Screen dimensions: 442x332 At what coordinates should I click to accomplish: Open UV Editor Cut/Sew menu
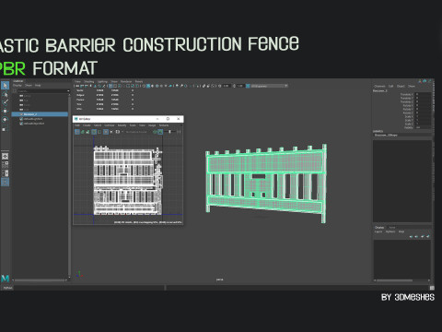(x=109, y=125)
